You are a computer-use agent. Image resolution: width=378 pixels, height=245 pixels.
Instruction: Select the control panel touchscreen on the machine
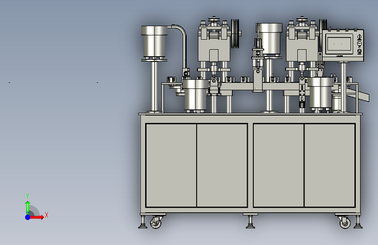coord(339,44)
